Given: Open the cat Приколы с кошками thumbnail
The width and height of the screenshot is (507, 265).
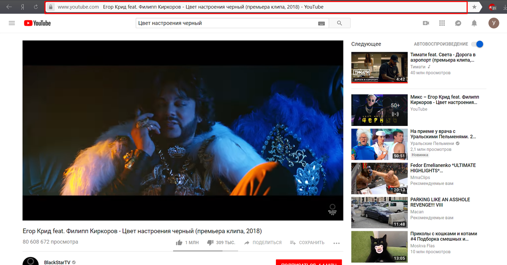Looking at the screenshot, I should pyautogui.click(x=379, y=246).
